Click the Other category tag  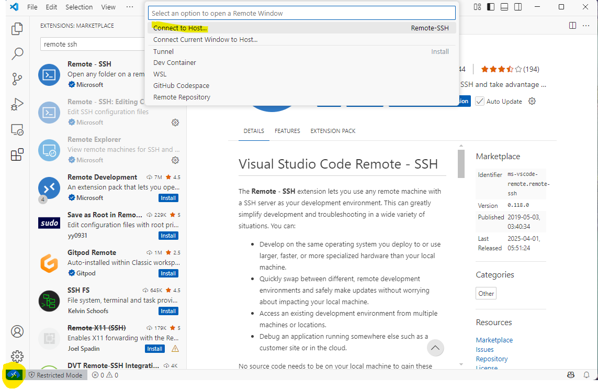(486, 294)
